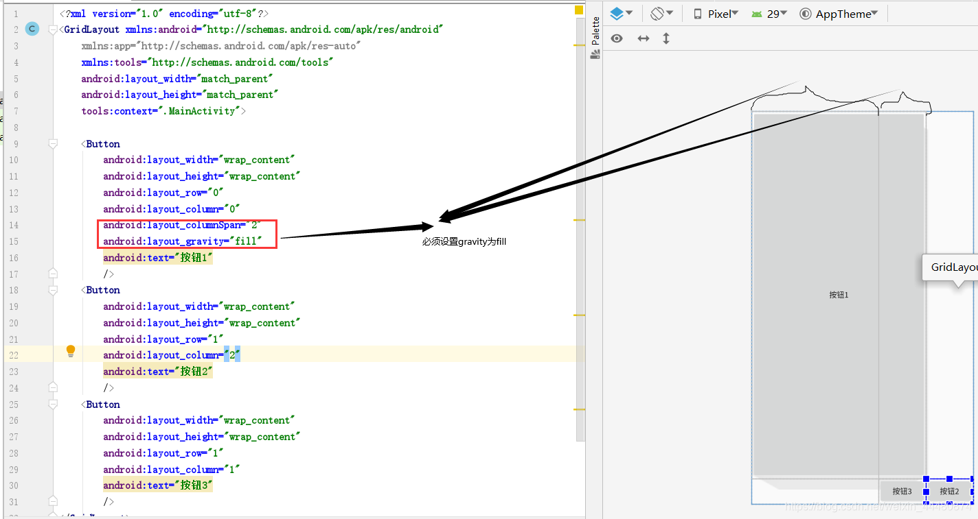978x519 pixels.
Task: Click the xmlns:app attribute line
Action: pos(220,46)
